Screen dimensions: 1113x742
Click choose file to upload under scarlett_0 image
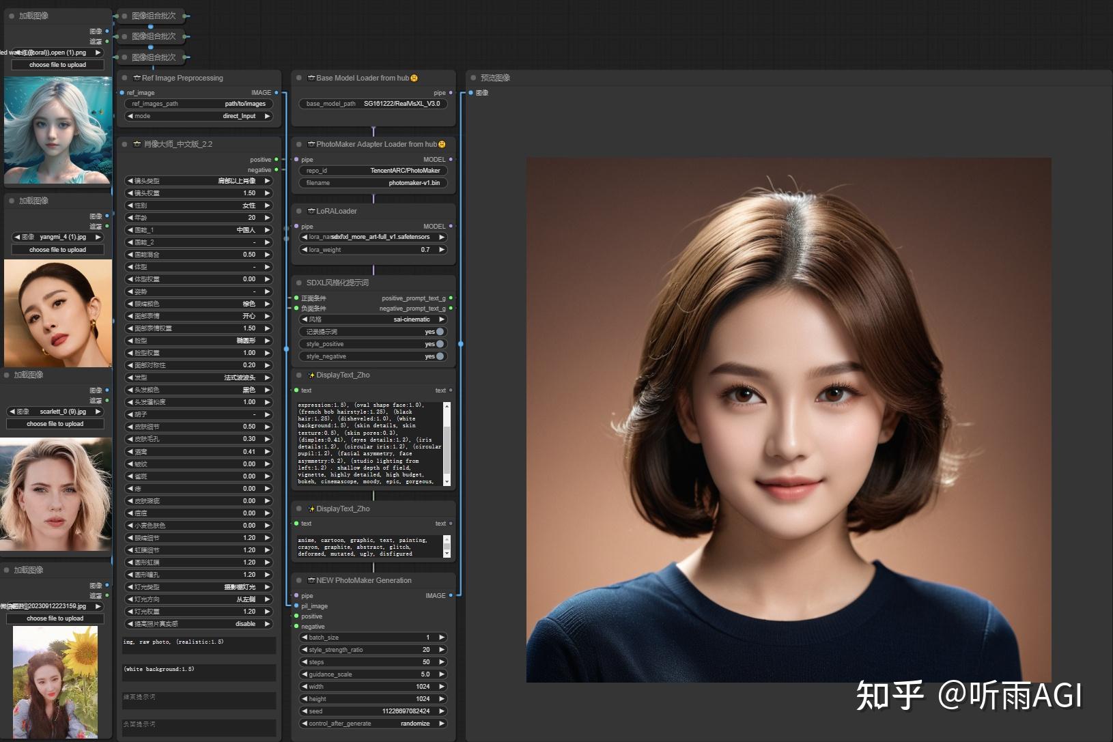point(55,424)
